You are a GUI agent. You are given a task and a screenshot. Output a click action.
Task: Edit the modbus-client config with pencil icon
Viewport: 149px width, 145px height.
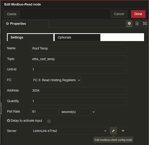click(x=113, y=131)
